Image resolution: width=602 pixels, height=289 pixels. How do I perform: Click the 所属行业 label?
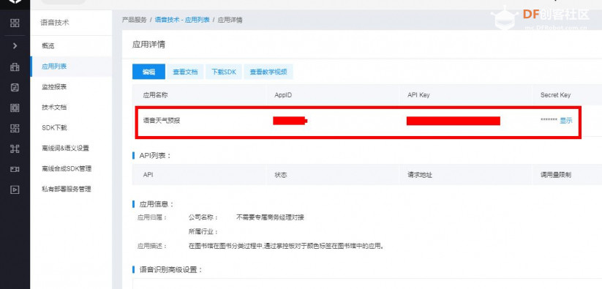pos(203,232)
